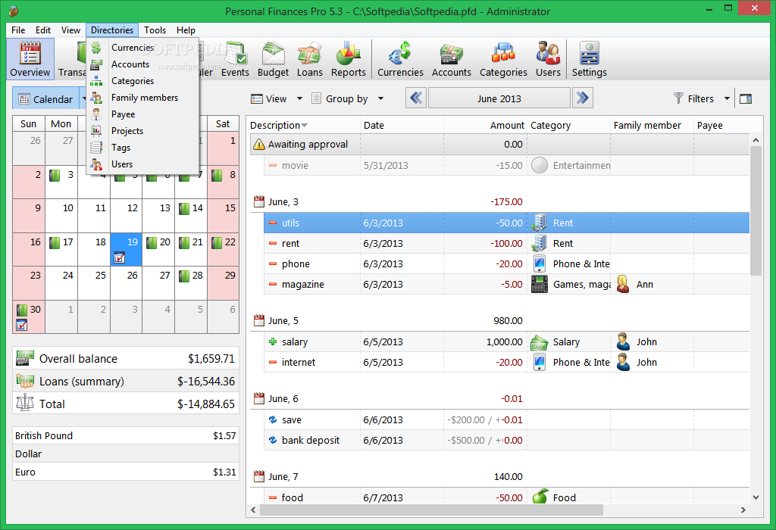Viewport: 776px width, 530px height.
Task: Choose Currencies in the Directories menu
Action: click(142, 48)
